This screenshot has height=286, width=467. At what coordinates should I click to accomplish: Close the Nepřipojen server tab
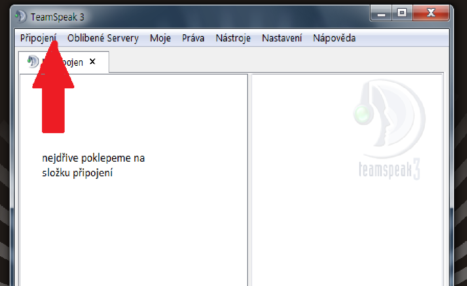coord(93,62)
